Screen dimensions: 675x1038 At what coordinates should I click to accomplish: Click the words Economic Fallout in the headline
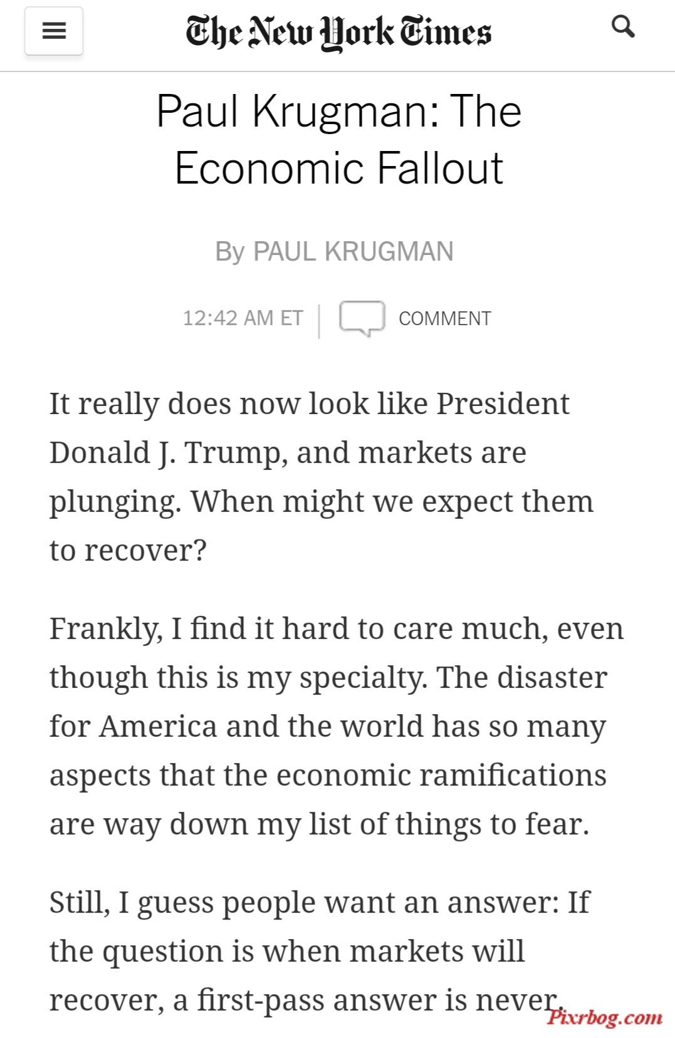point(338,168)
